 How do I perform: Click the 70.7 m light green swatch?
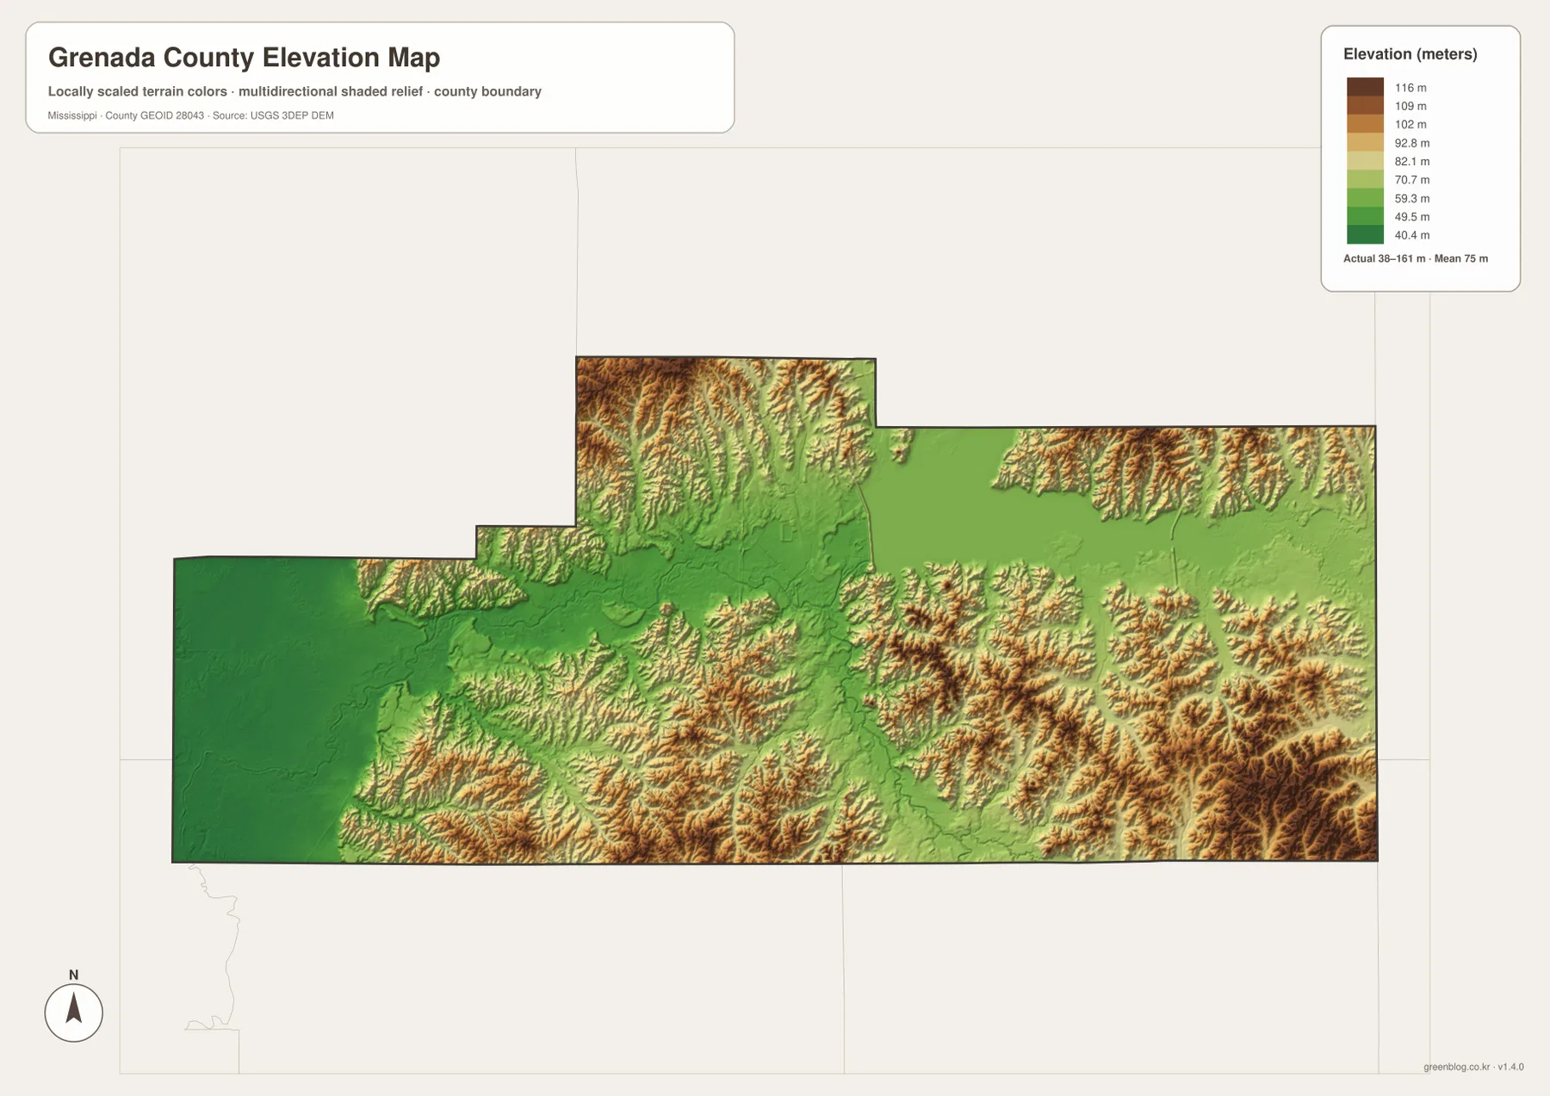[x=1365, y=179]
